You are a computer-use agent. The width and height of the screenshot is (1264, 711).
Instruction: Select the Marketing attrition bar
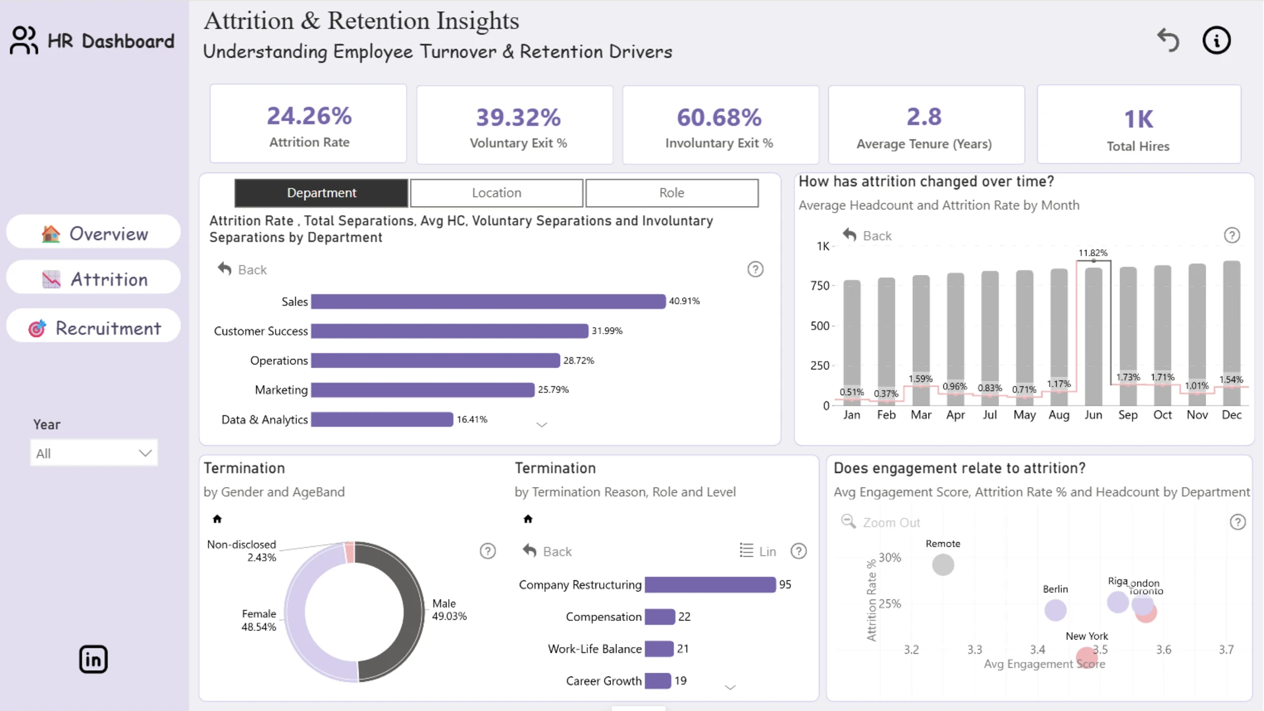click(423, 390)
